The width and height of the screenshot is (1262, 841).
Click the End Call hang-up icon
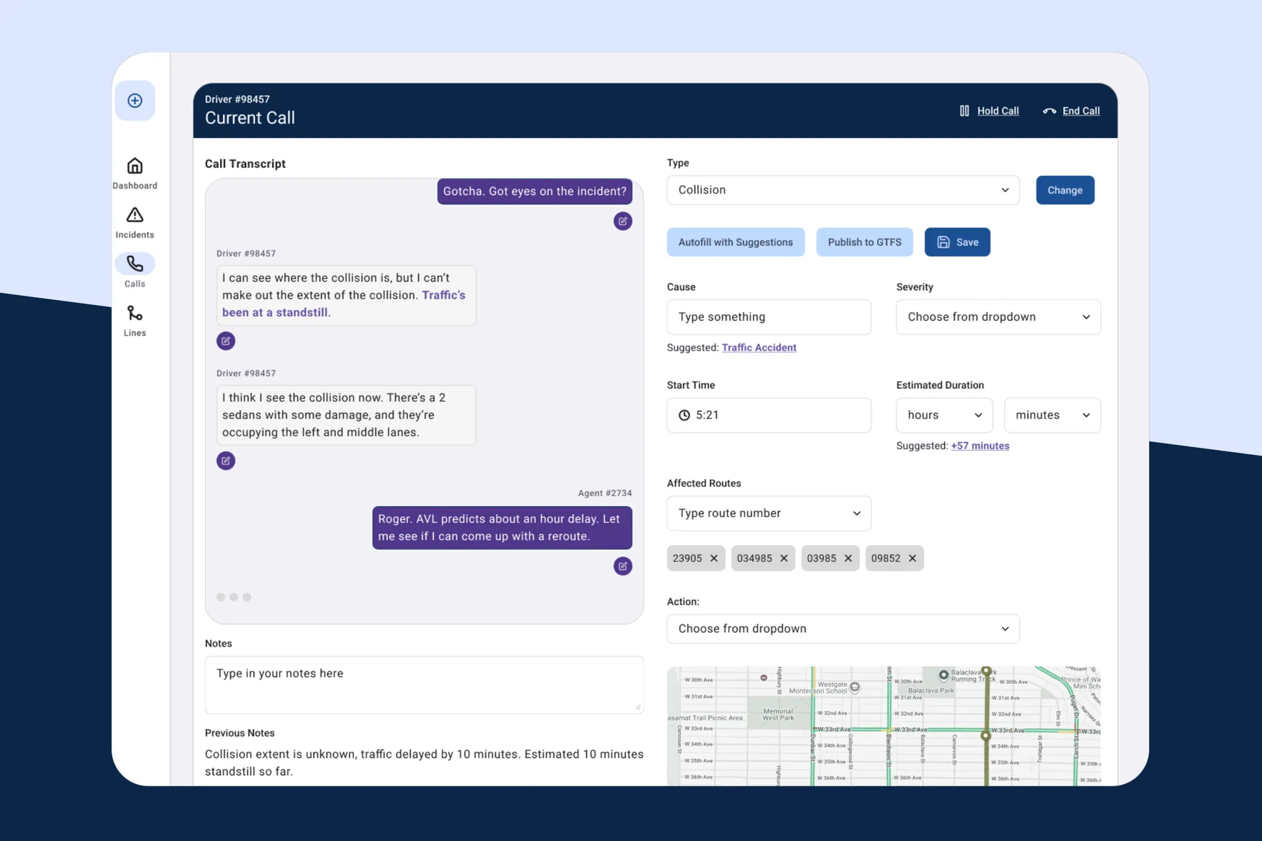(x=1049, y=111)
